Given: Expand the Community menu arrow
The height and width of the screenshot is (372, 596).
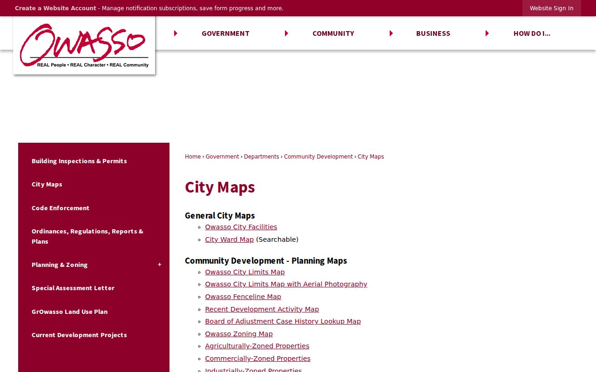Looking at the screenshot, I should pos(286,33).
